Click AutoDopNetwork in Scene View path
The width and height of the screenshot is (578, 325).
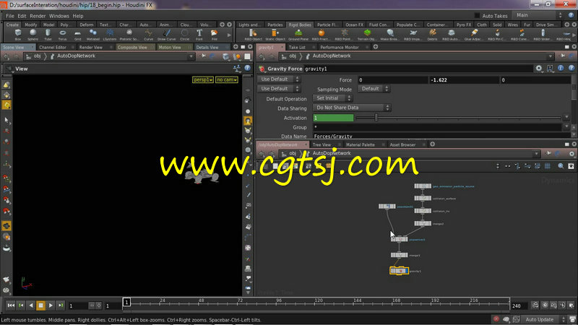click(76, 56)
